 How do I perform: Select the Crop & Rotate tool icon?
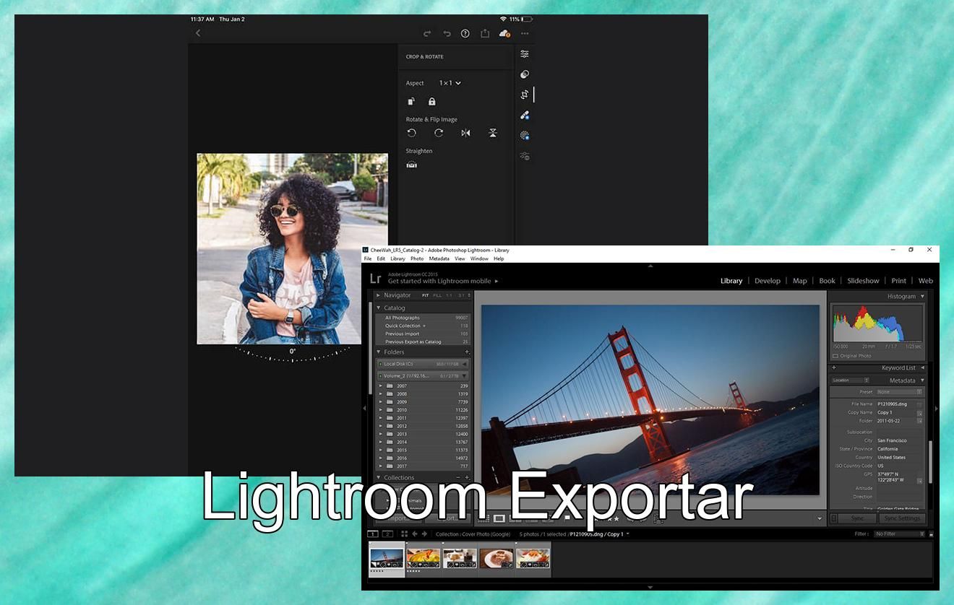point(525,95)
